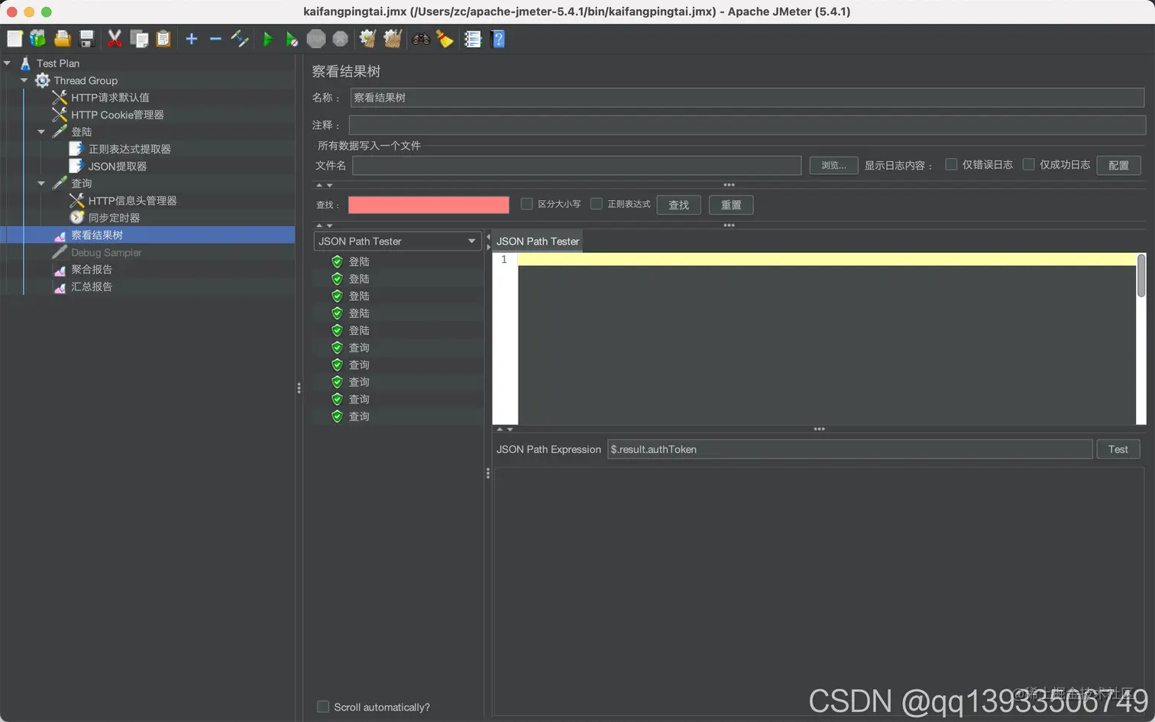Collapse the Test Plan node
This screenshot has height=722, width=1155.
point(8,63)
